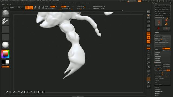Select the white main color swatch
This screenshot has height=97, width=173.
7,62
